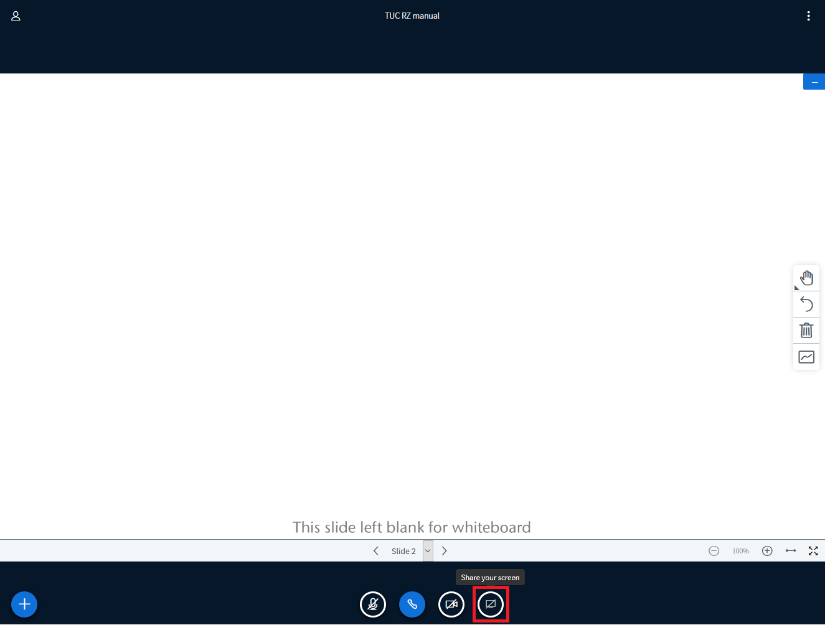Unmute the microphone

373,604
